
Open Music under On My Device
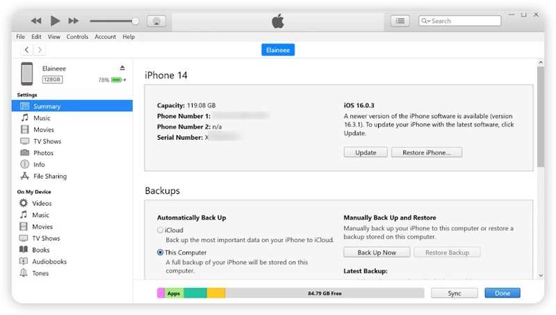coord(40,215)
